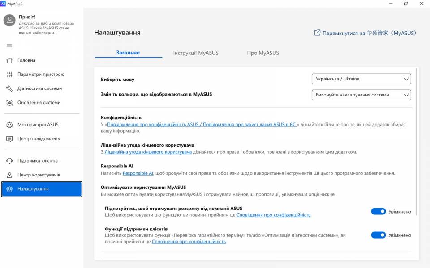Expand the language dropdown Українська / Ukraine
This screenshot has width=430, height=268.
coord(361,79)
